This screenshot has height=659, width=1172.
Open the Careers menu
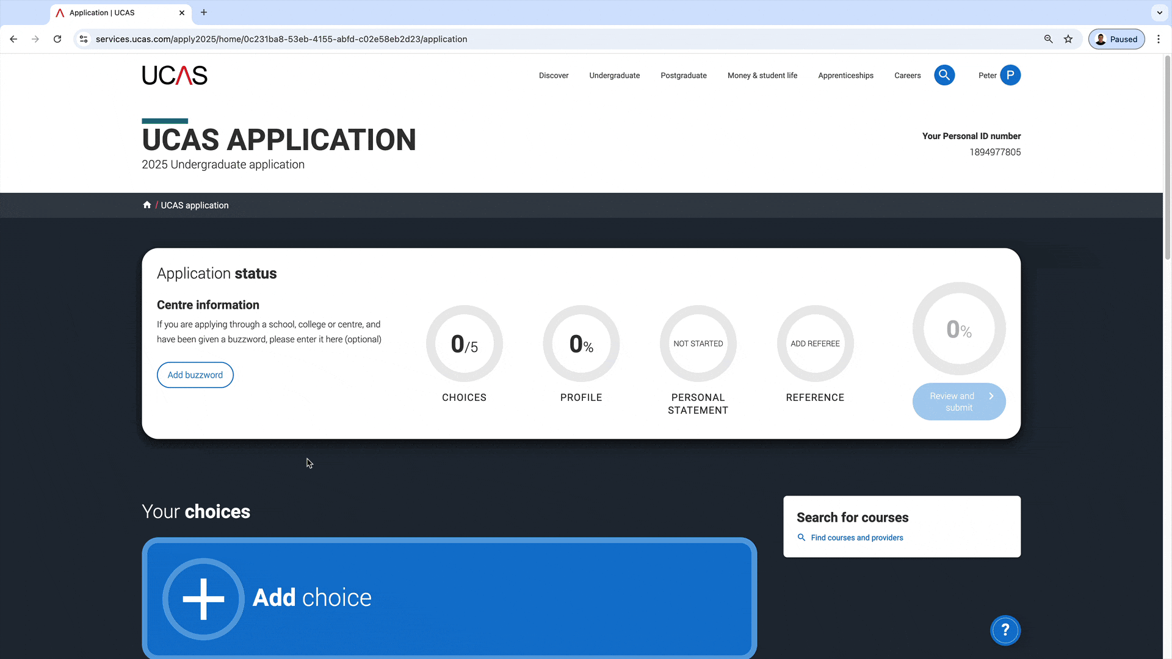pos(908,76)
